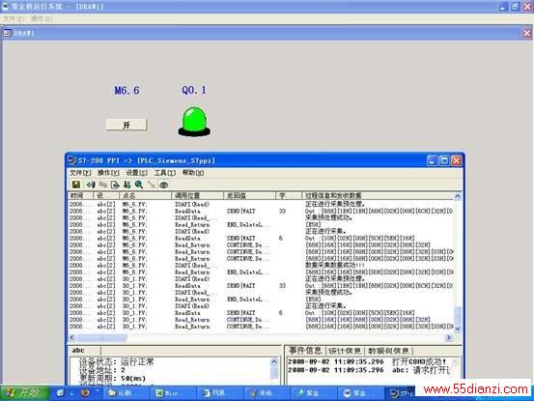Click the Micr... taskbar button

pos(173,393)
